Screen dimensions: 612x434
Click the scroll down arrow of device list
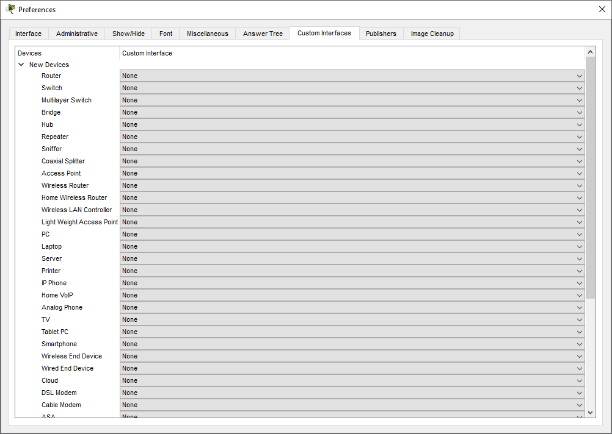click(590, 413)
